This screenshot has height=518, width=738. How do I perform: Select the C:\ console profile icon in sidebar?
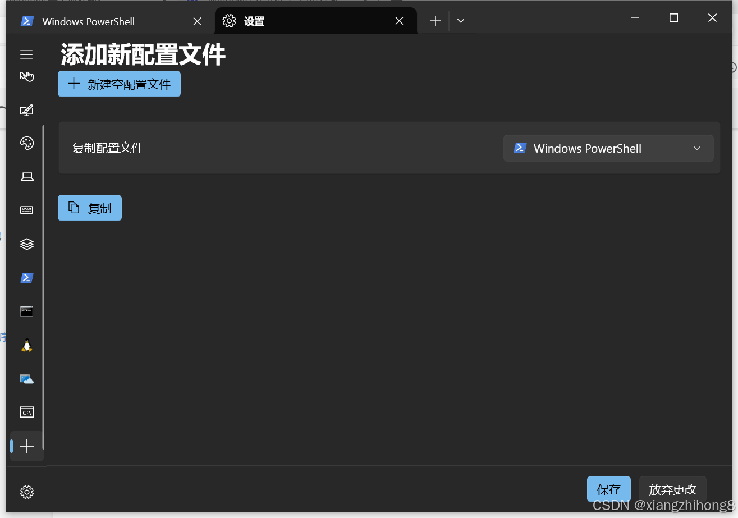point(26,412)
